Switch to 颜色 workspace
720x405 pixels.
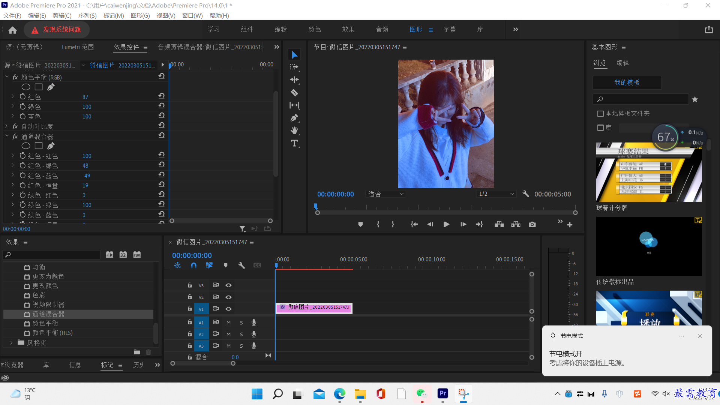(314, 29)
